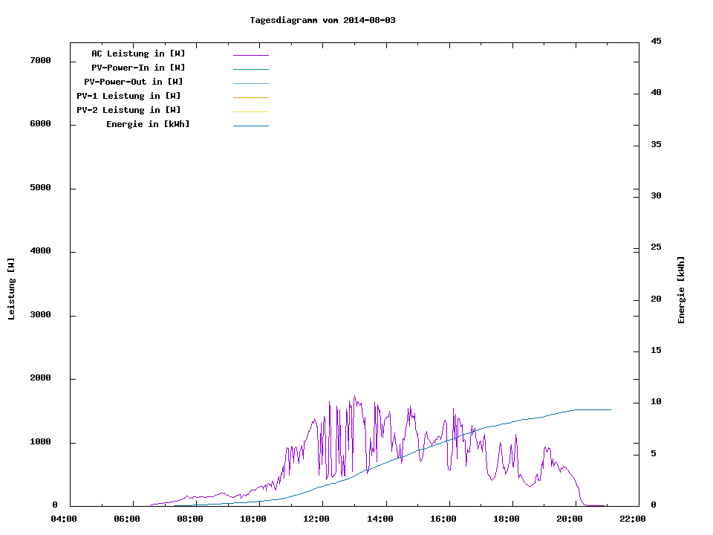
Task: Click the left axis title Leistung [W]
Action: (x=11, y=289)
